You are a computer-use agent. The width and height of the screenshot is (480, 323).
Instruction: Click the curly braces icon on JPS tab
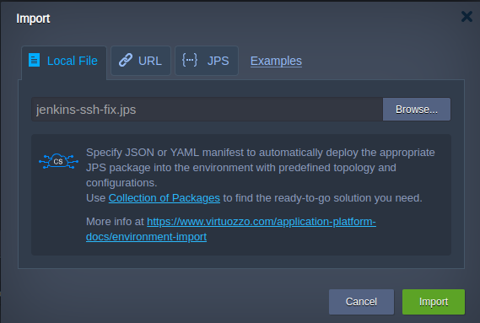pos(190,60)
